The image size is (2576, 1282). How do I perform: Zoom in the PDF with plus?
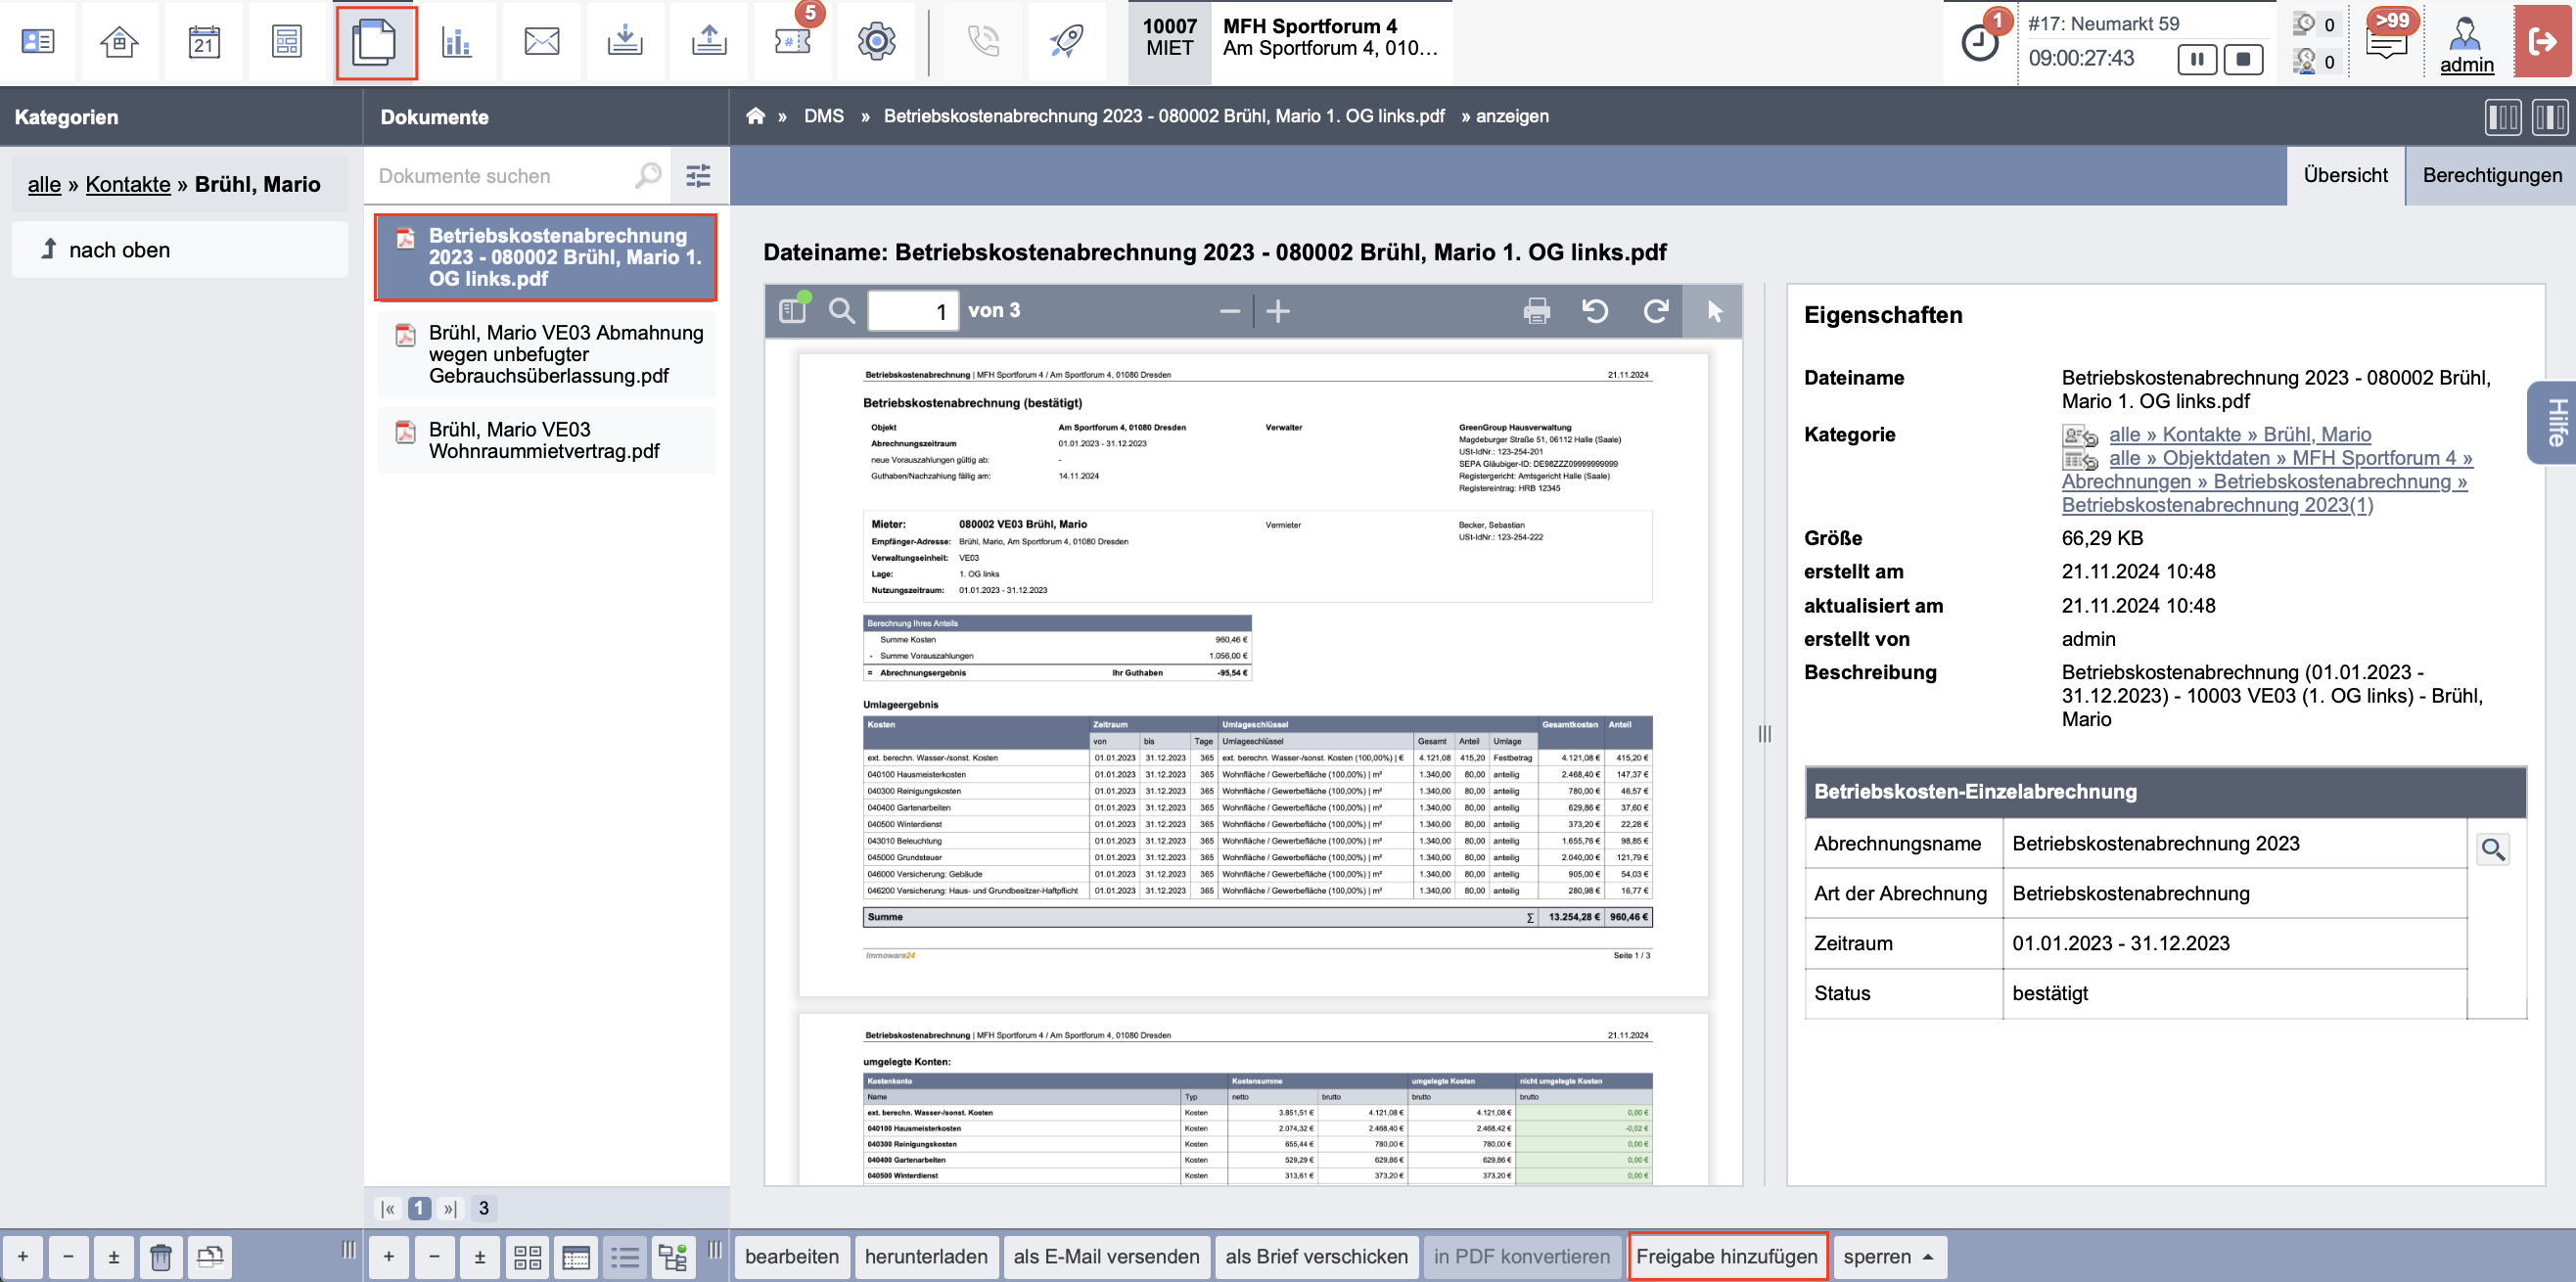(x=1278, y=311)
